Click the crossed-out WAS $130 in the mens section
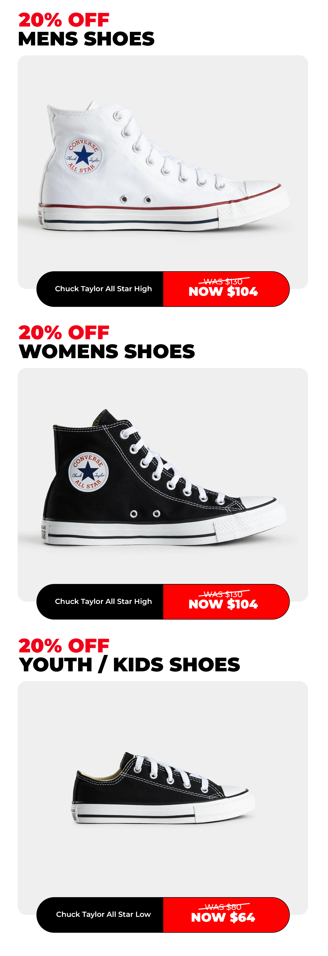Viewport: 328px width, 956px height. coord(223,281)
